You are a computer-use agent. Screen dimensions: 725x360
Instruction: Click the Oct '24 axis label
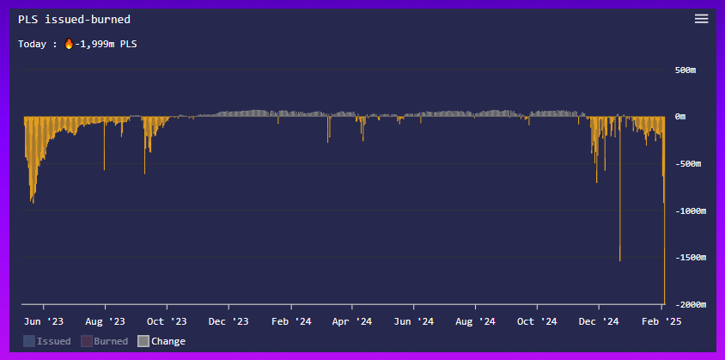tap(537, 321)
